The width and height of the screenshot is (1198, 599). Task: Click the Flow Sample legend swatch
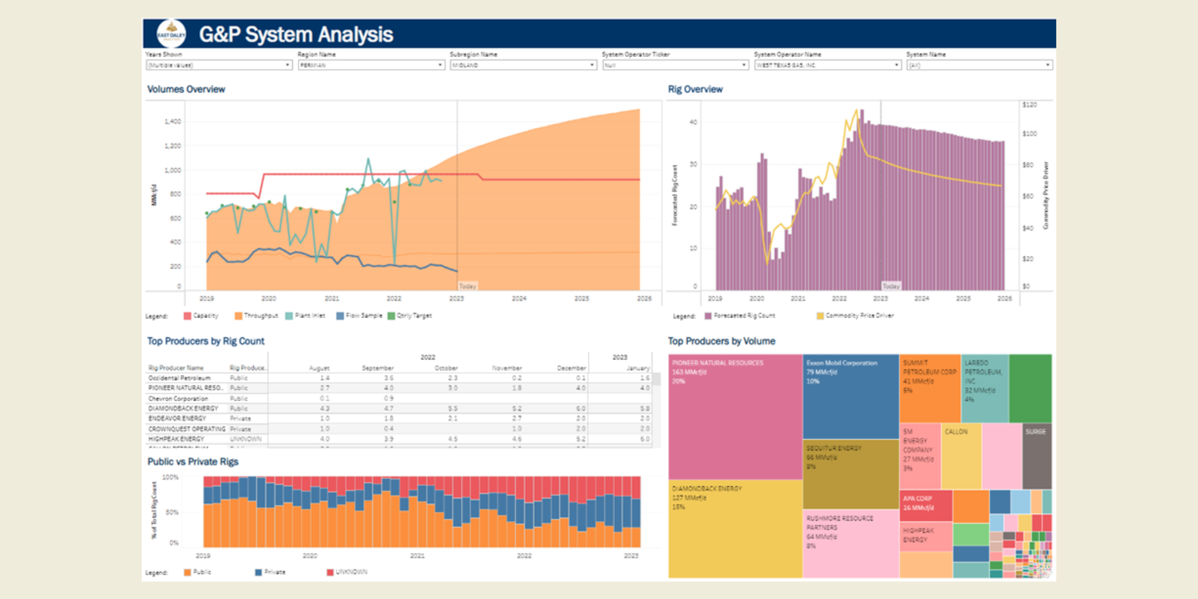340,316
